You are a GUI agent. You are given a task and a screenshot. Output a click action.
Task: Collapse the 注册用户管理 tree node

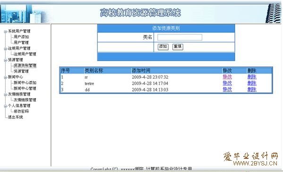tap(5, 49)
